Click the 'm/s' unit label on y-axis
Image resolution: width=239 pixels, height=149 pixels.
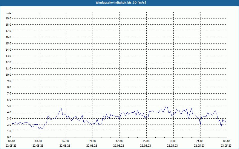point(9,13)
